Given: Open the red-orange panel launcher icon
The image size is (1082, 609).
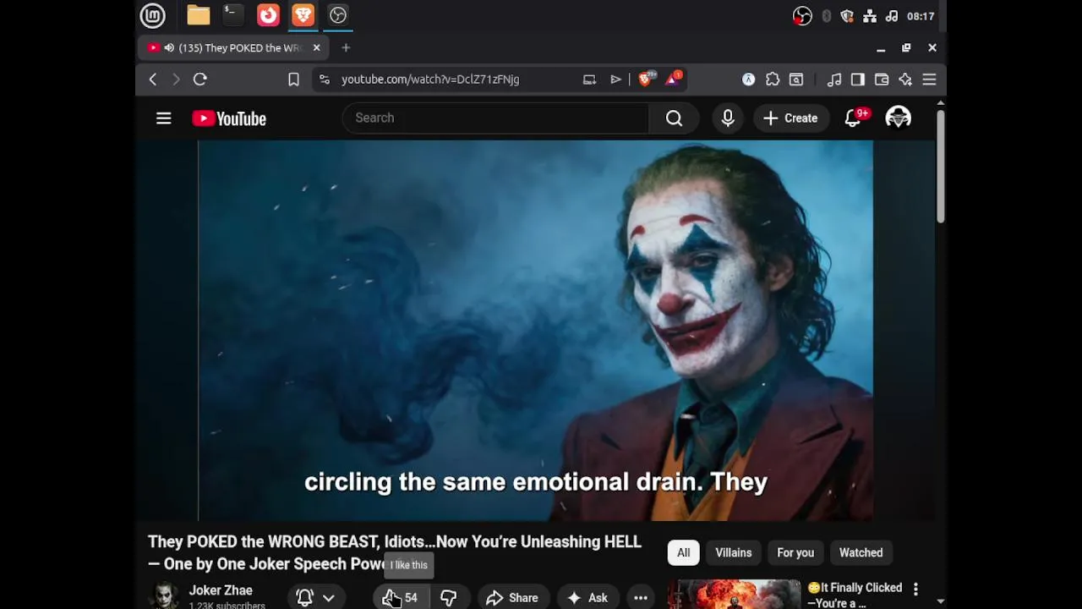Looking at the screenshot, I should point(268,15).
